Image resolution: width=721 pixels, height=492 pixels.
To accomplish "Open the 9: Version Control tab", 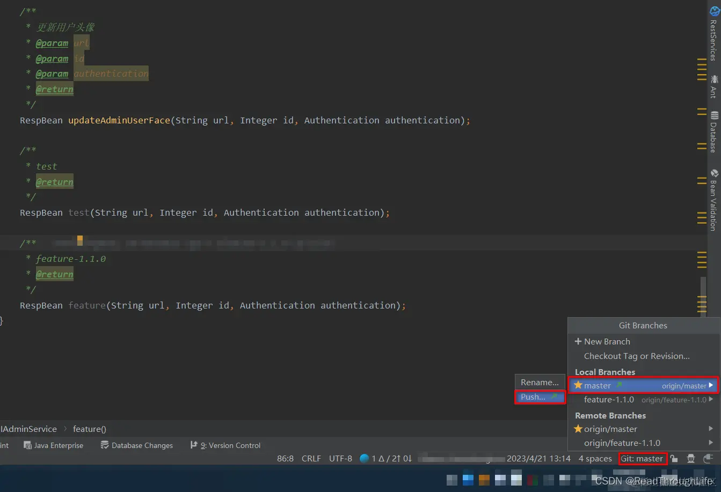I will 225,445.
